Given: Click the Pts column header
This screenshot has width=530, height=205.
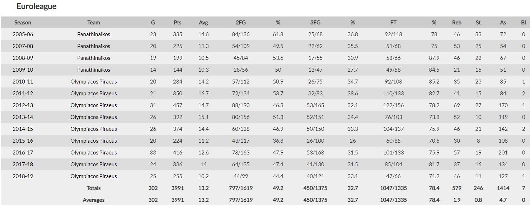Looking at the screenshot, I should point(177,23).
